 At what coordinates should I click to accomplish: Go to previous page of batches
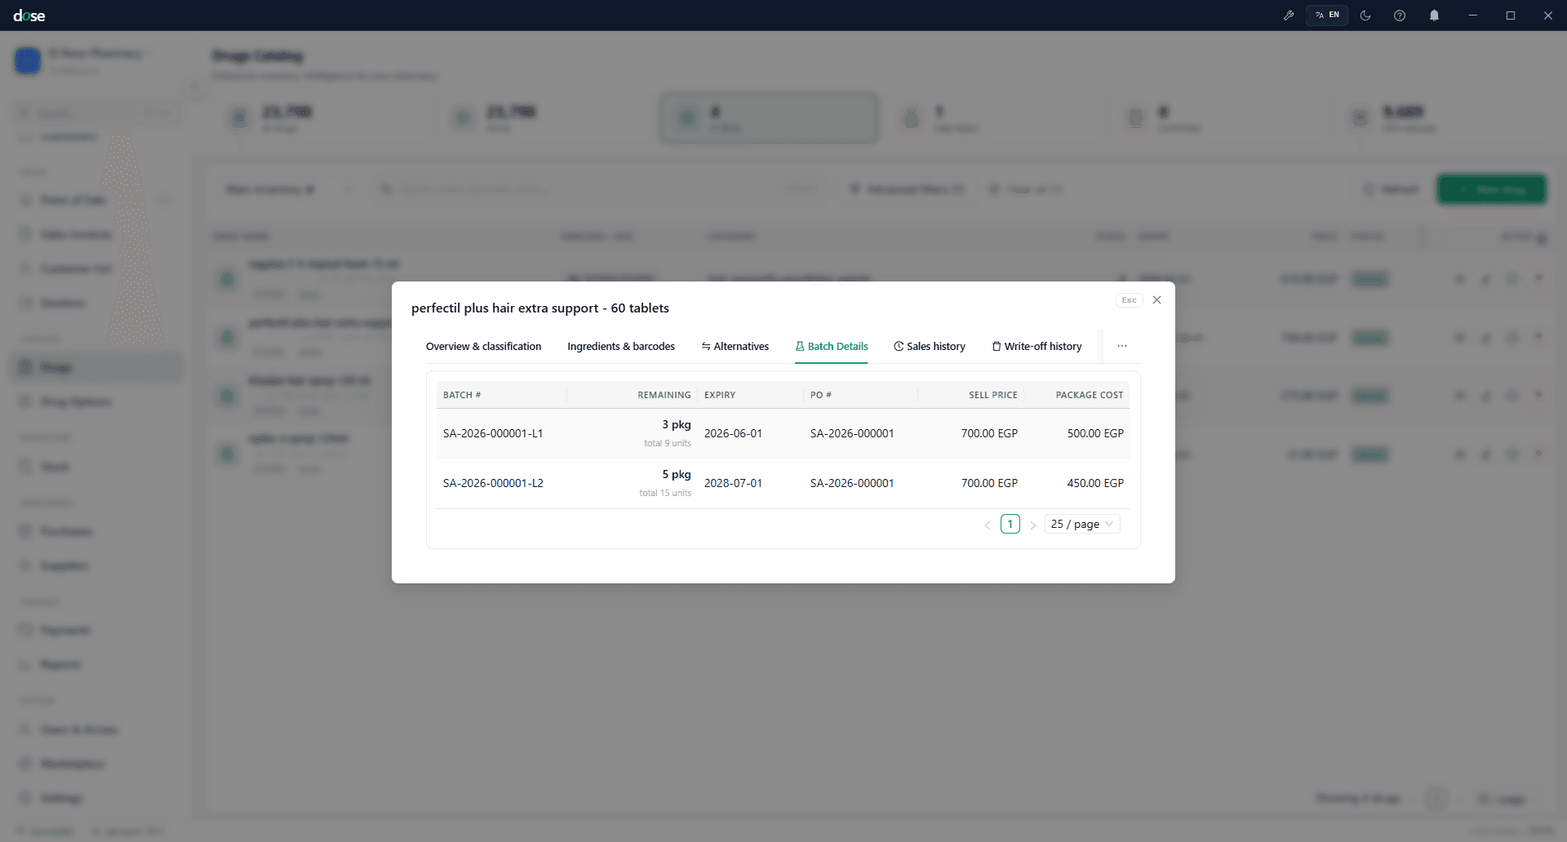coord(988,525)
